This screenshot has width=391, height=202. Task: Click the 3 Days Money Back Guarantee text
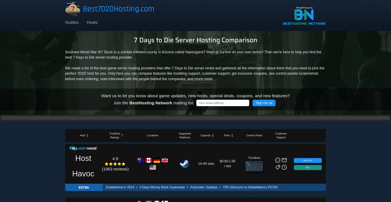coord(162,187)
